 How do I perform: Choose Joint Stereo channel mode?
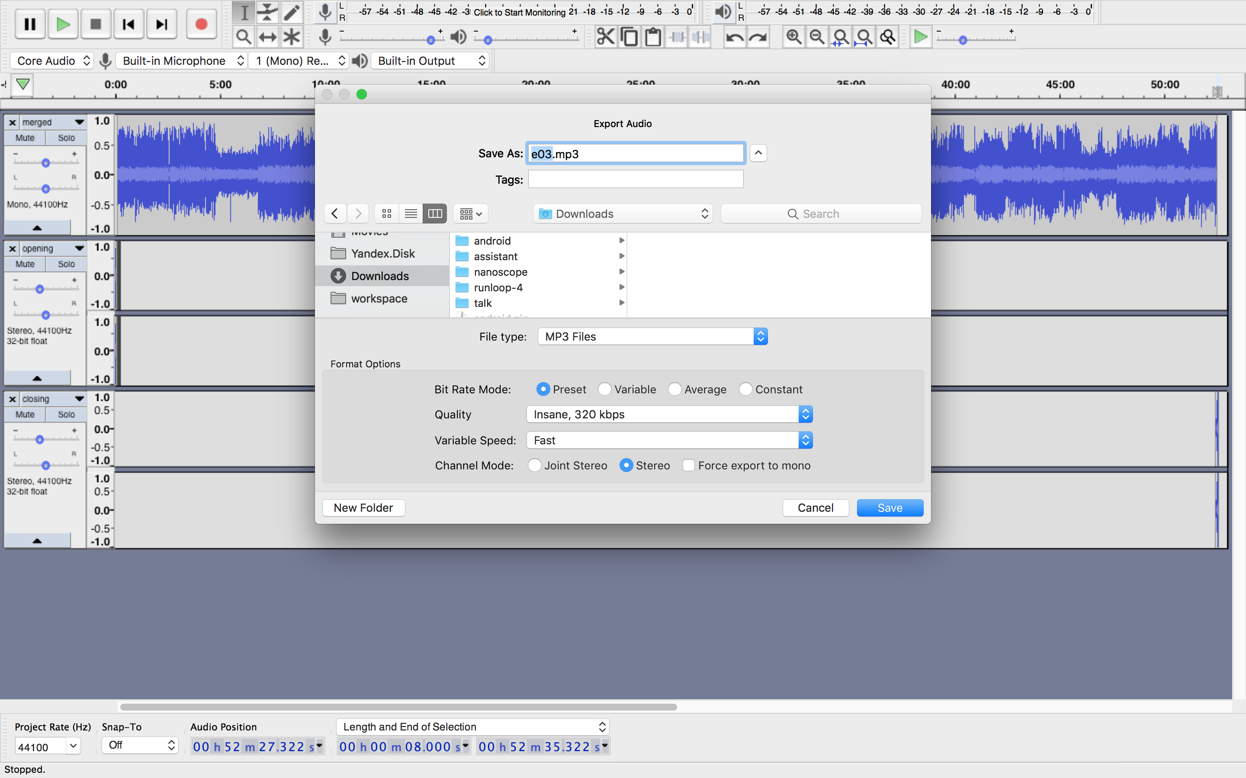535,466
